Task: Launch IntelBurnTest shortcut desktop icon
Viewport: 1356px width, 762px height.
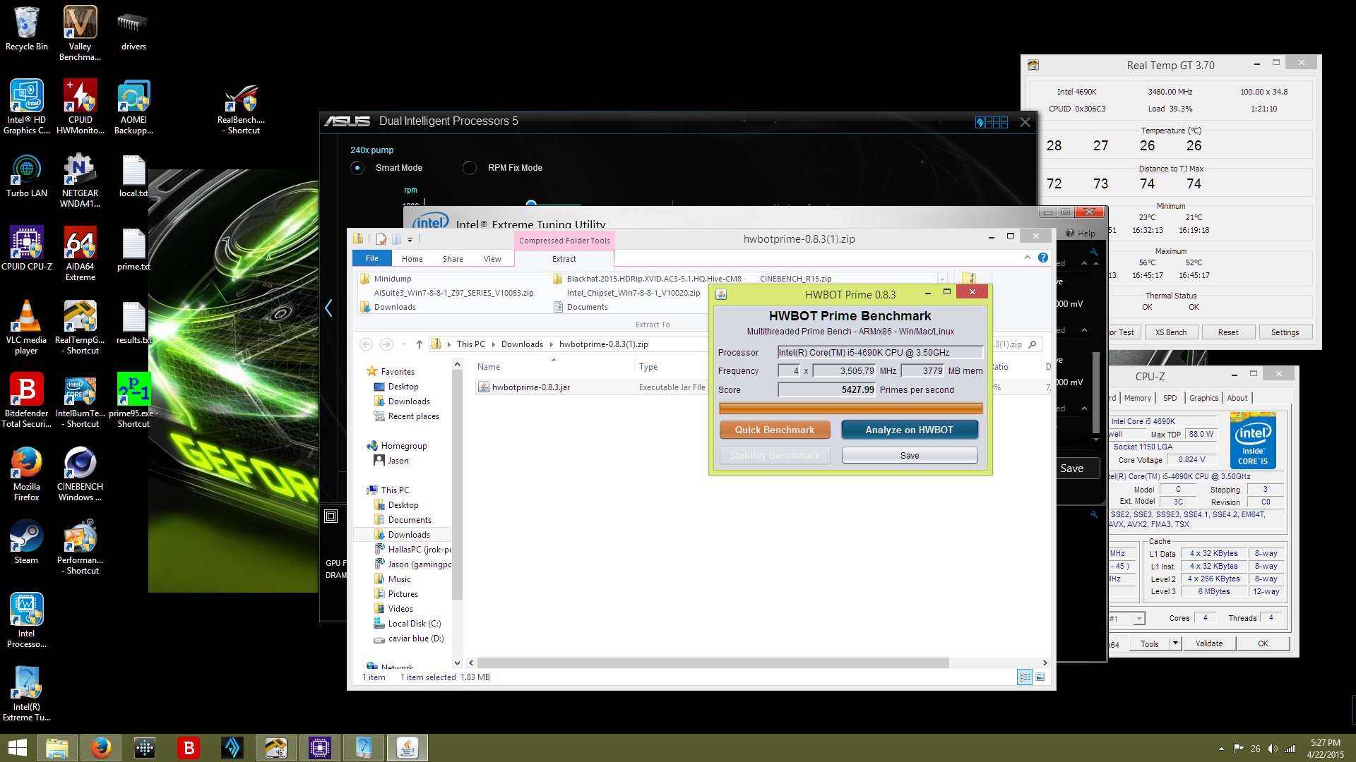Action: [x=80, y=400]
